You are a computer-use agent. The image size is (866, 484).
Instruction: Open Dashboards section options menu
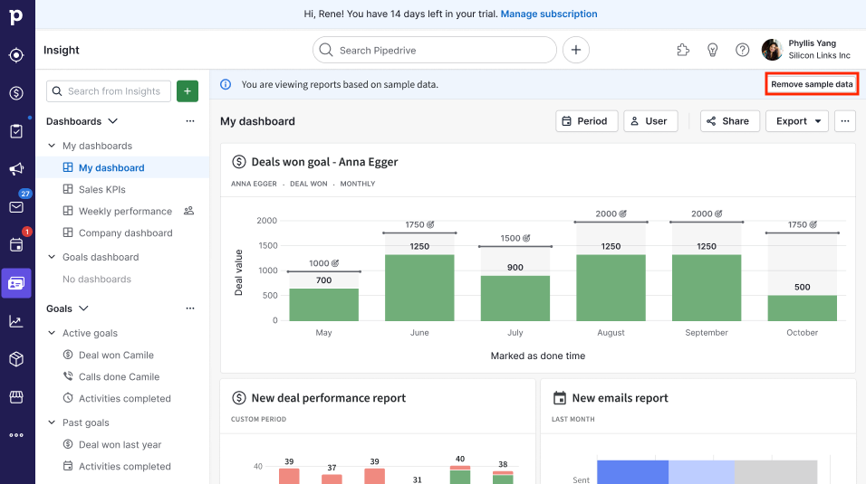190,121
